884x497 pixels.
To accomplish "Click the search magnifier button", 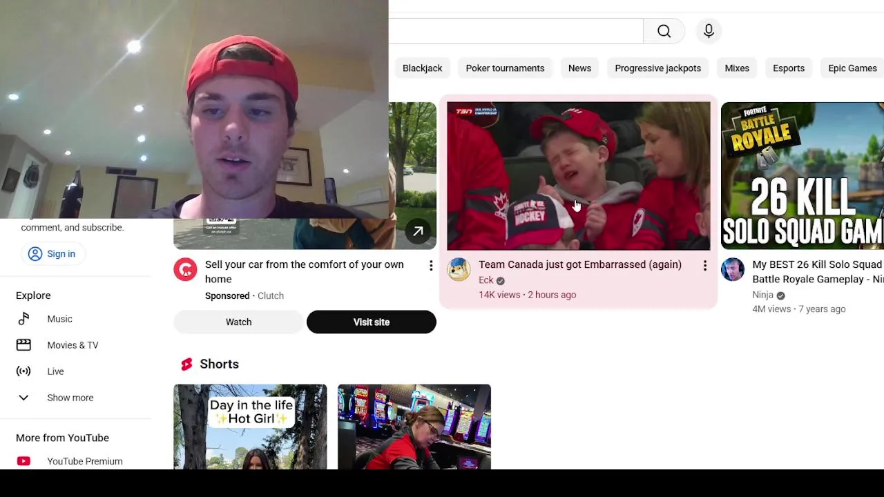I will tap(664, 31).
